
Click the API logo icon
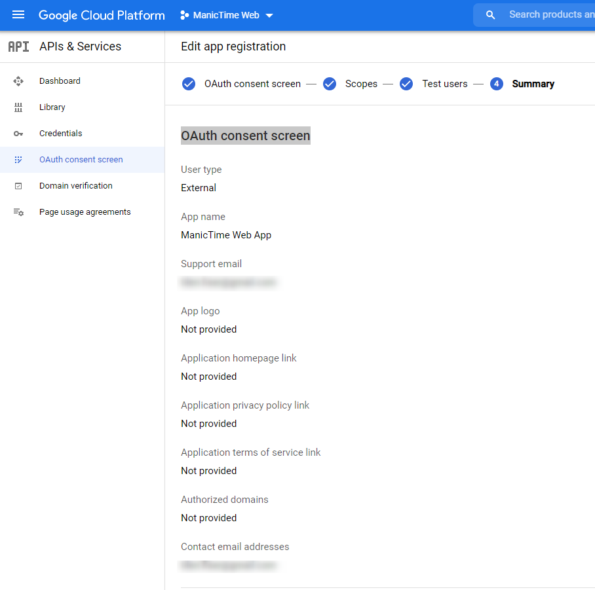18,46
